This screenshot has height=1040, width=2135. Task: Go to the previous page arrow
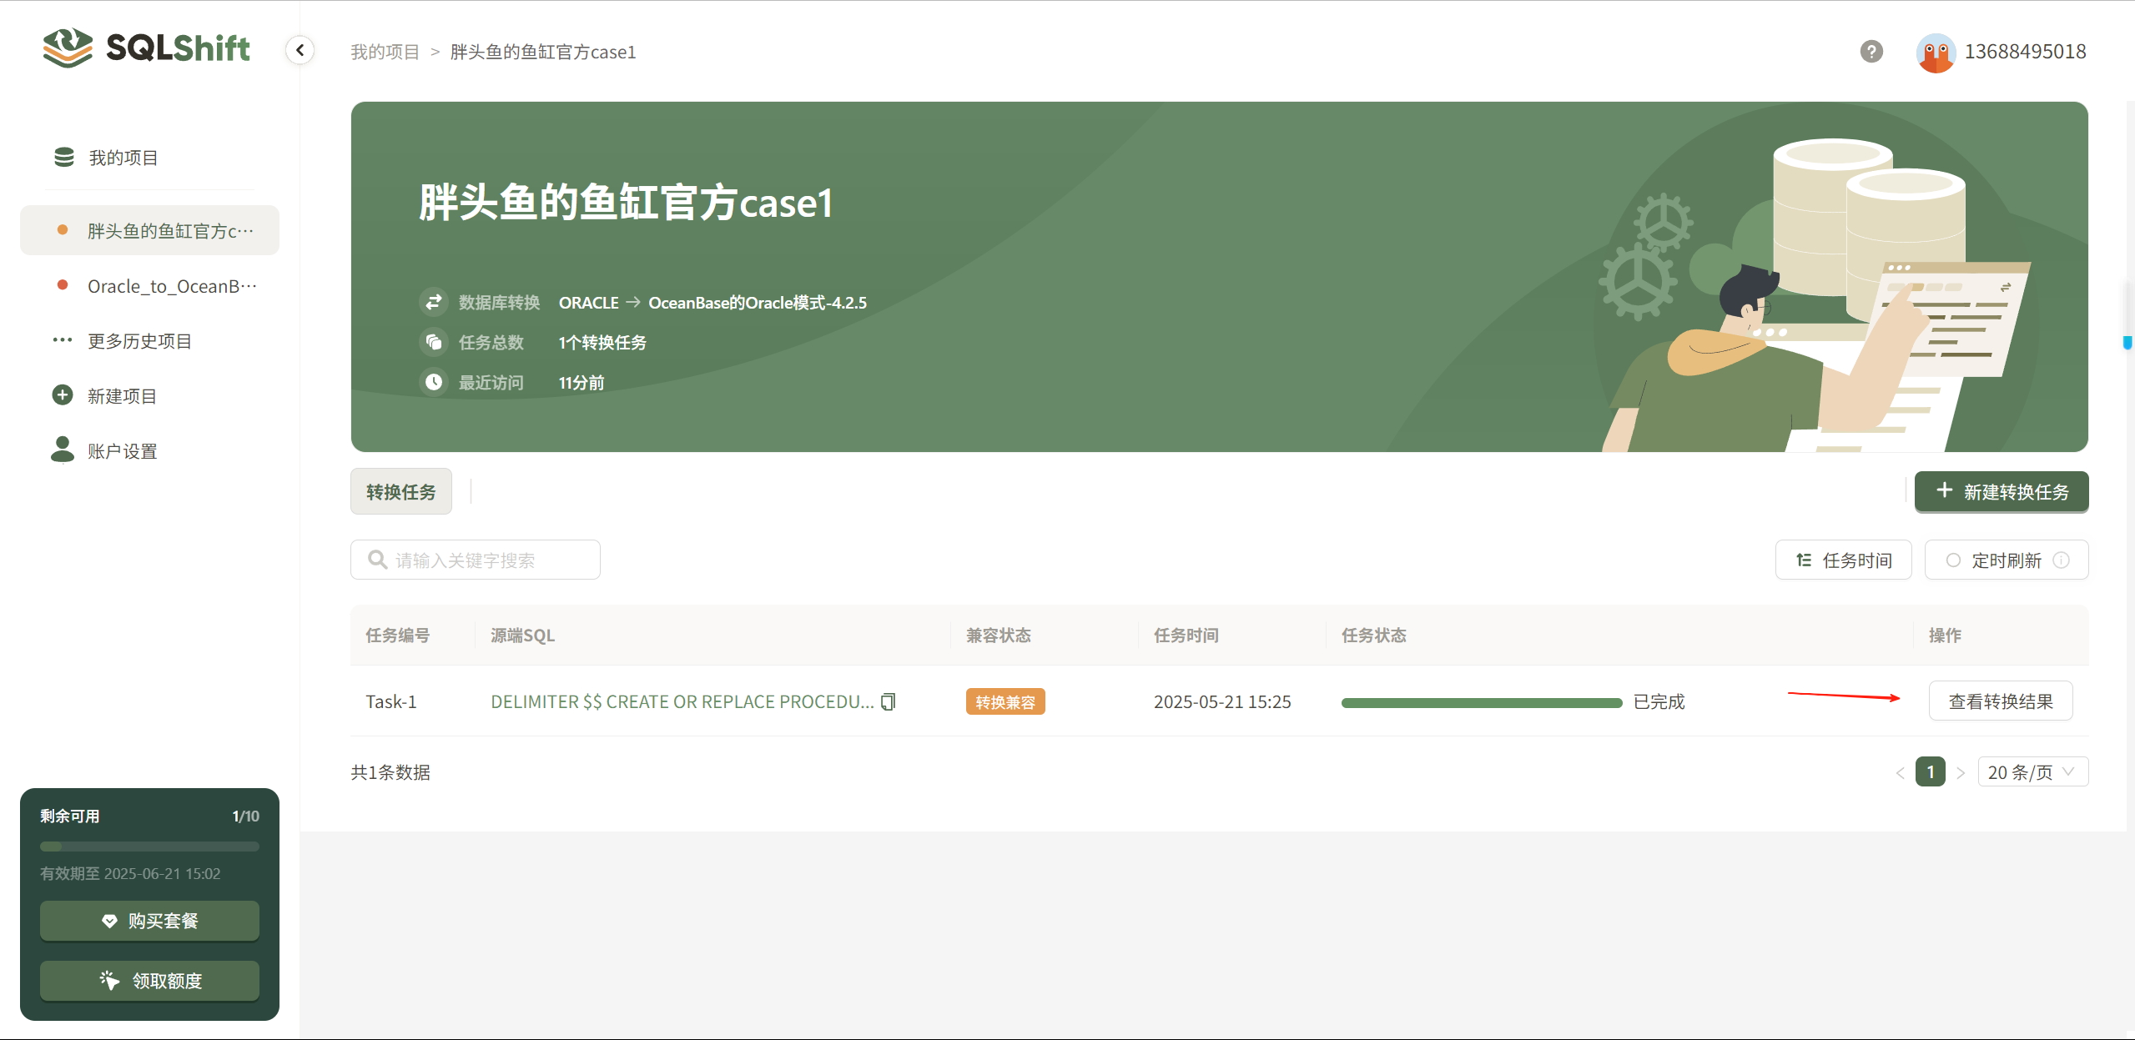tap(1900, 772)
